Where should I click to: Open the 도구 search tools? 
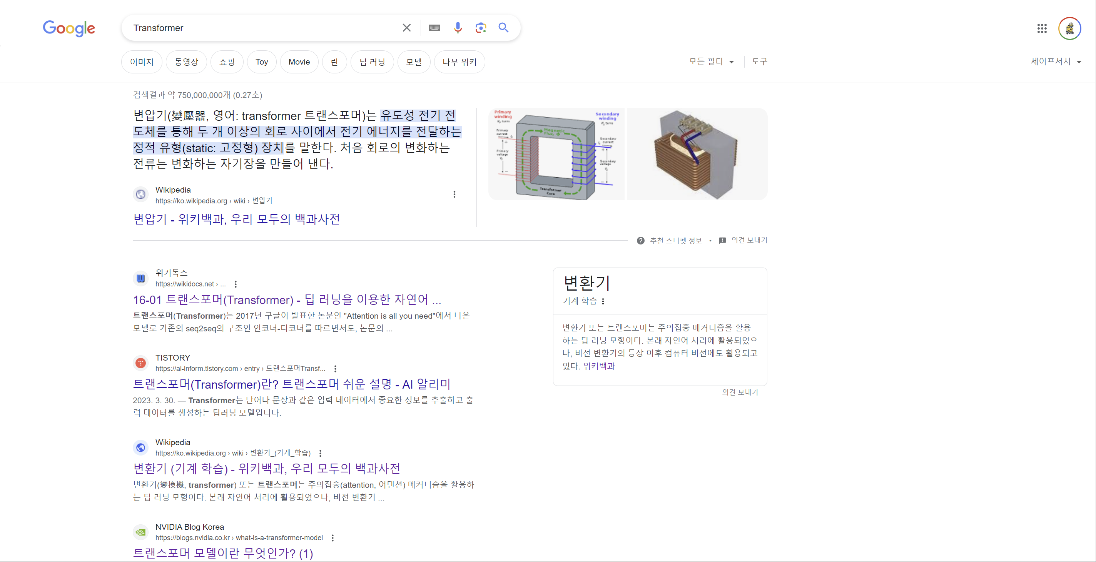[759, 62]
